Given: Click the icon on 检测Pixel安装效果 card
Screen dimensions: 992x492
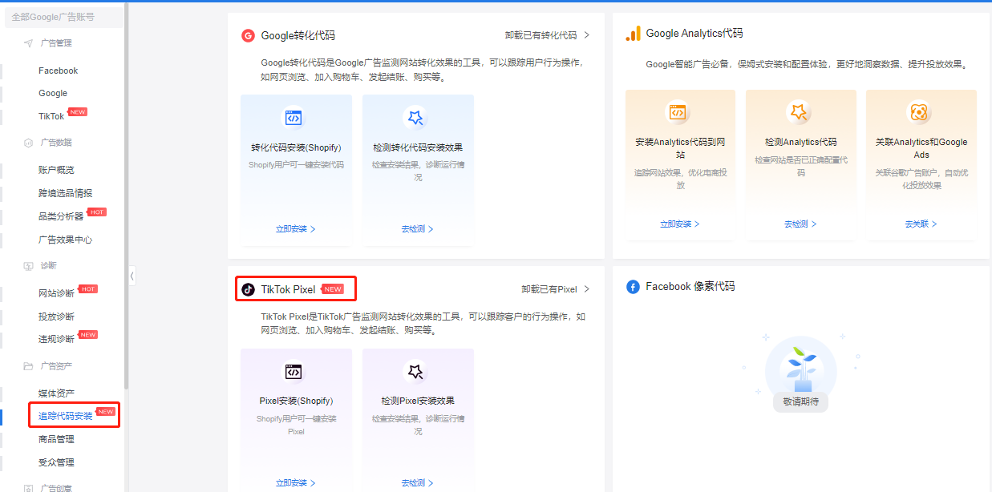Looking at the screenshot, I should 415,372.
